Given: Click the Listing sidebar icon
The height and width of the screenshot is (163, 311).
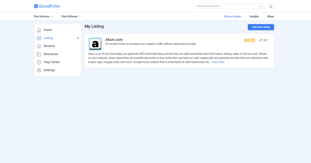Looking at the screenshot, I should [39, 38].
